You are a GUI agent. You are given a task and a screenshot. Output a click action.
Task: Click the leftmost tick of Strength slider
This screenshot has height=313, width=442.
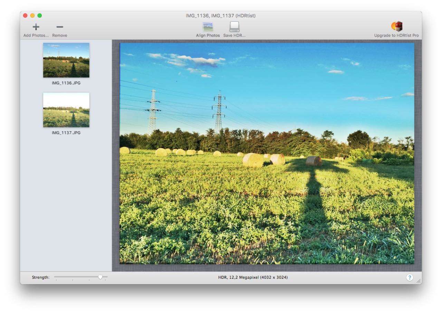pyautogui.click(x=56, y=280)
